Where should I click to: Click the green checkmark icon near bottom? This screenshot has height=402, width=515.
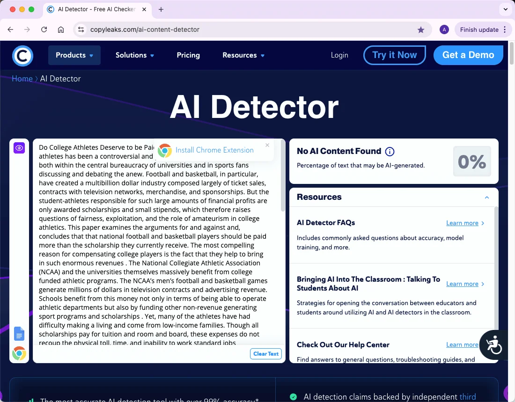click(x=293, y=397)
